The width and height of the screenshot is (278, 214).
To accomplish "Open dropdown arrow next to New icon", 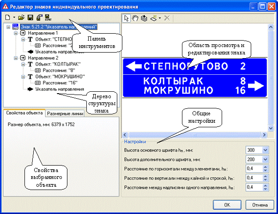I will tap(14, 18).
